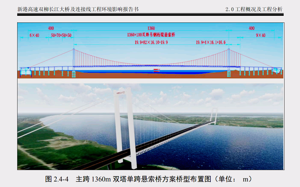Click header title 新港高速双柳长江大桥及连接线工程环境影响报告书
This screenshot has height=187, width=300.
point(78,9)
